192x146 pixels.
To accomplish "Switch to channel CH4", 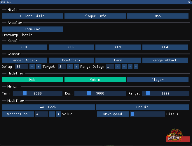I will tap(165, 47).
